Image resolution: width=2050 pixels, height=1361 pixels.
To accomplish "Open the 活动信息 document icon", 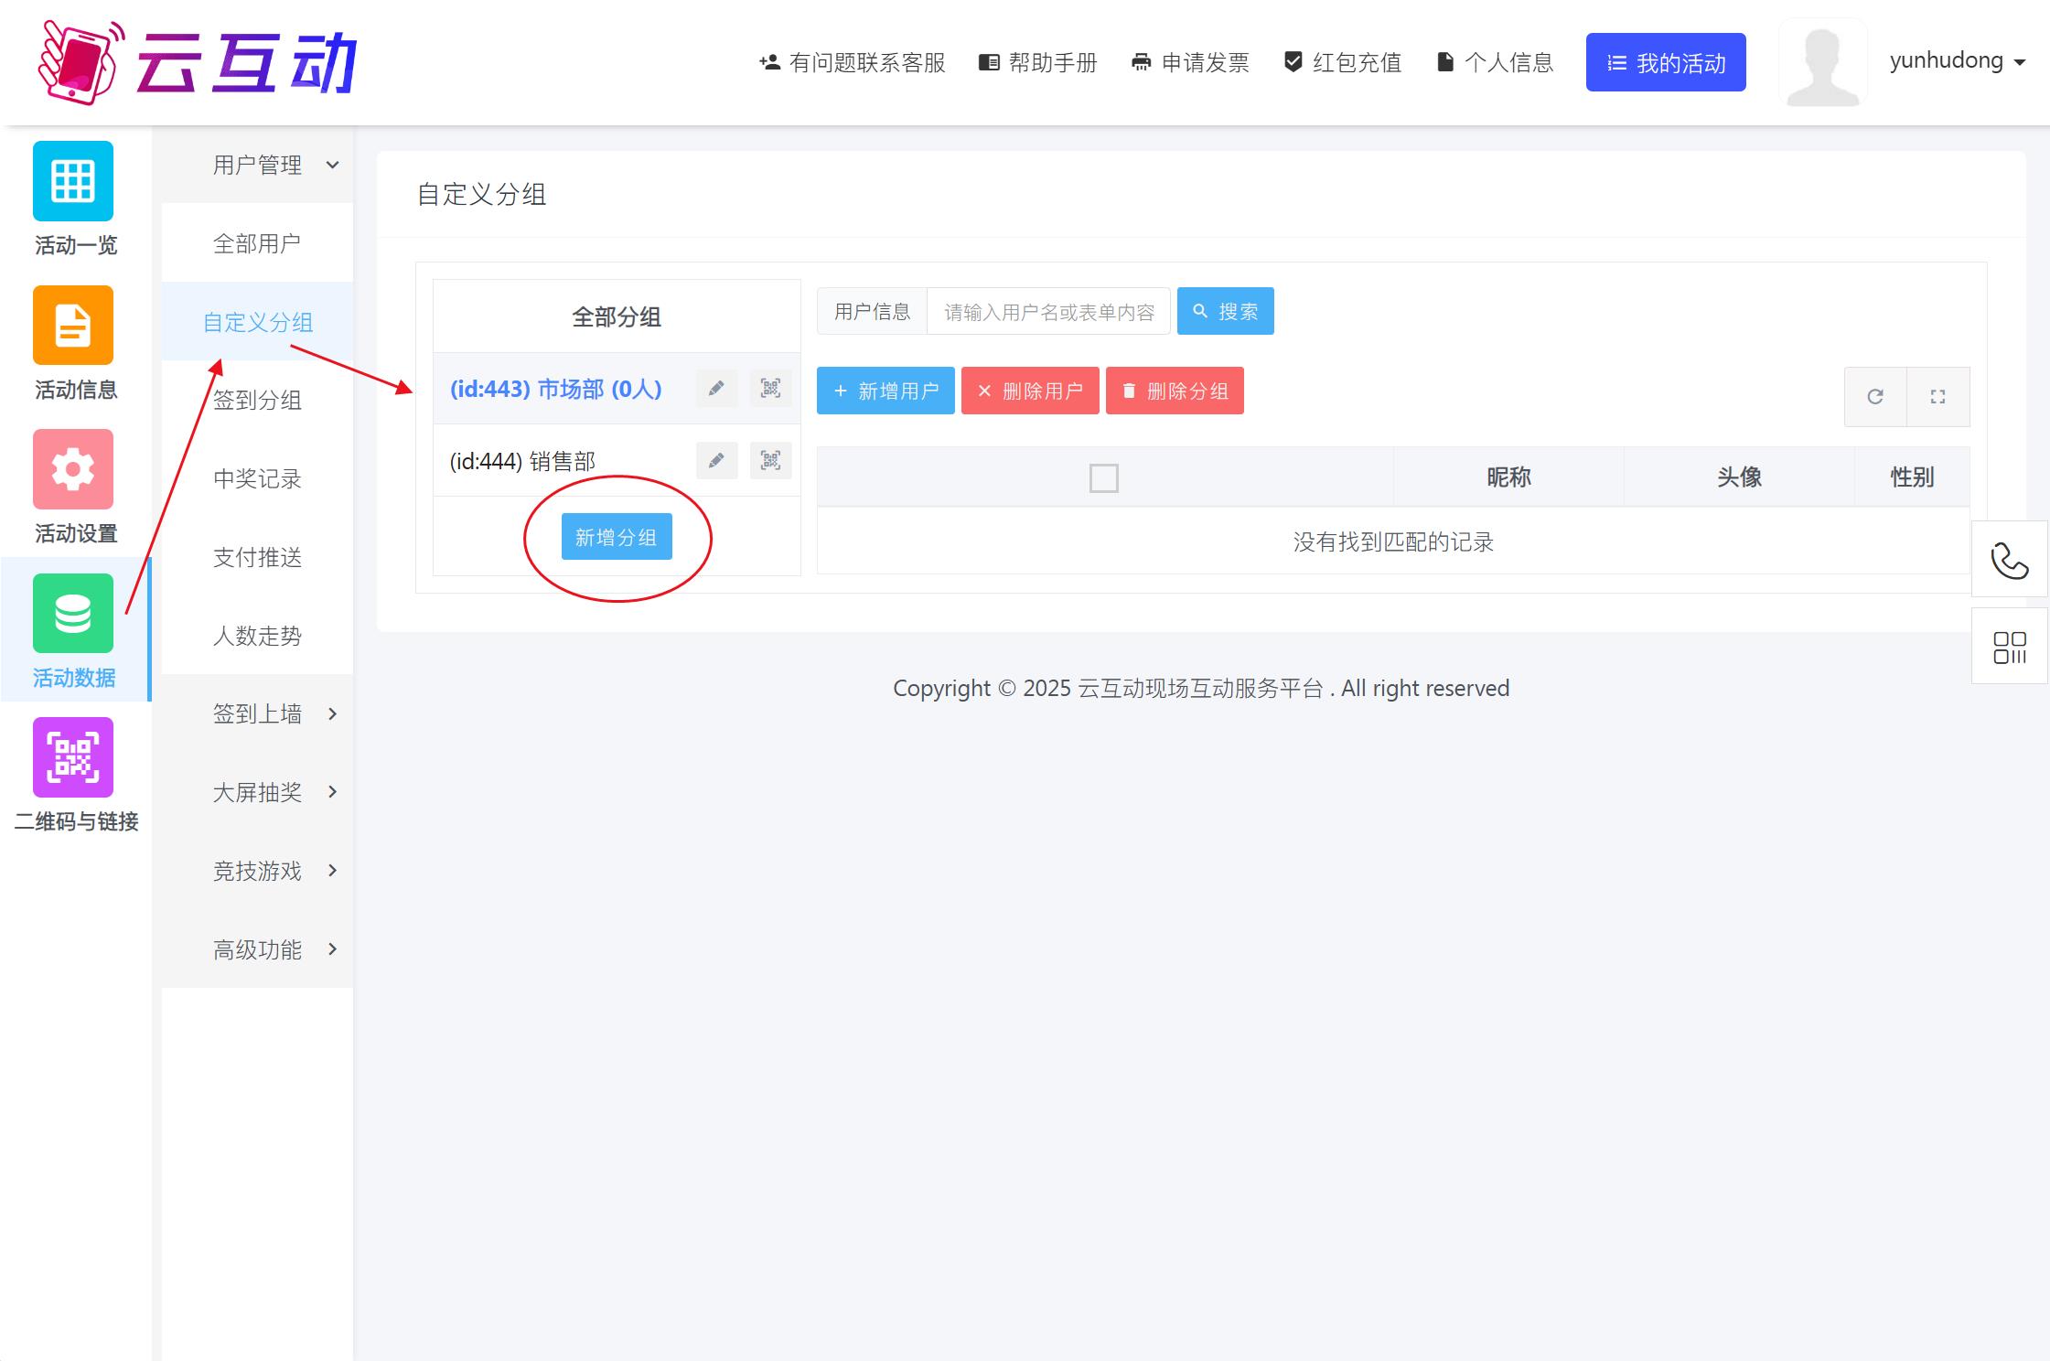I will point(73,326).
